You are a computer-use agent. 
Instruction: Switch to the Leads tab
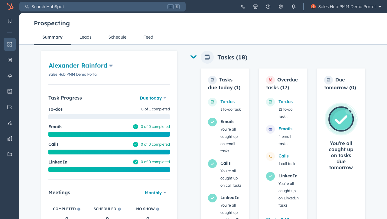[x=85, y=37]
